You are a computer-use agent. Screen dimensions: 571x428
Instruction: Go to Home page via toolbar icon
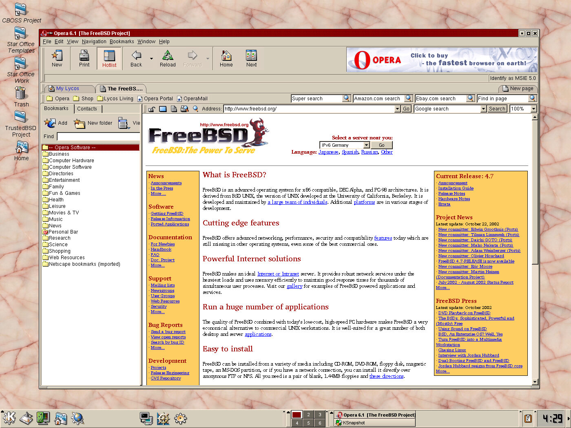click(x=226, y=58)
